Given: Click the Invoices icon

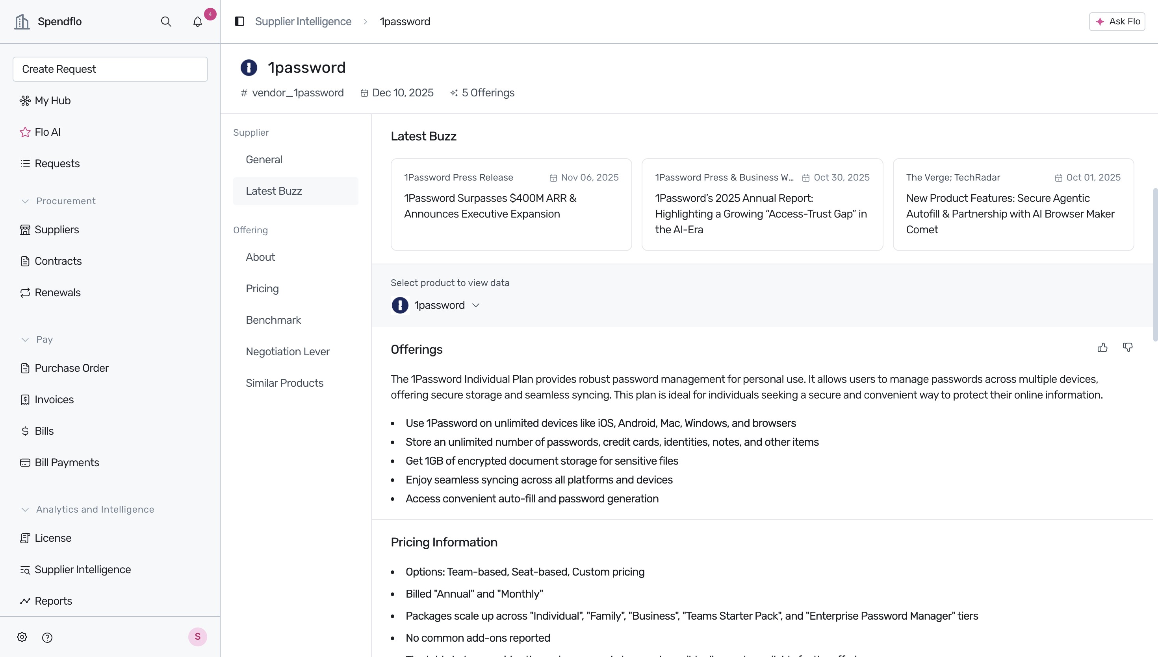Looking at the screenshot, I should [x=25, y=399].
